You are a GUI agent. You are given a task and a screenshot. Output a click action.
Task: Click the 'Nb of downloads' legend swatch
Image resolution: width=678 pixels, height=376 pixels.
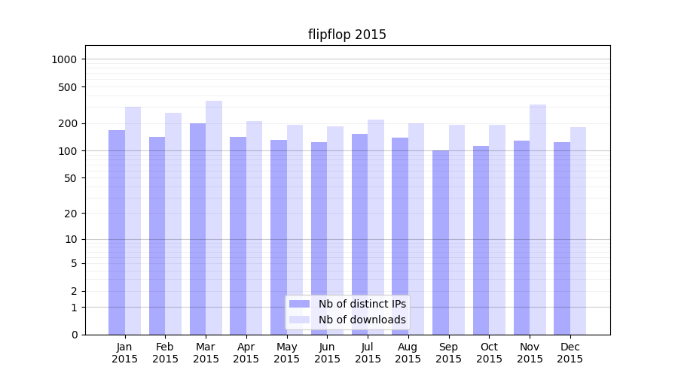[x=299, y=320]
